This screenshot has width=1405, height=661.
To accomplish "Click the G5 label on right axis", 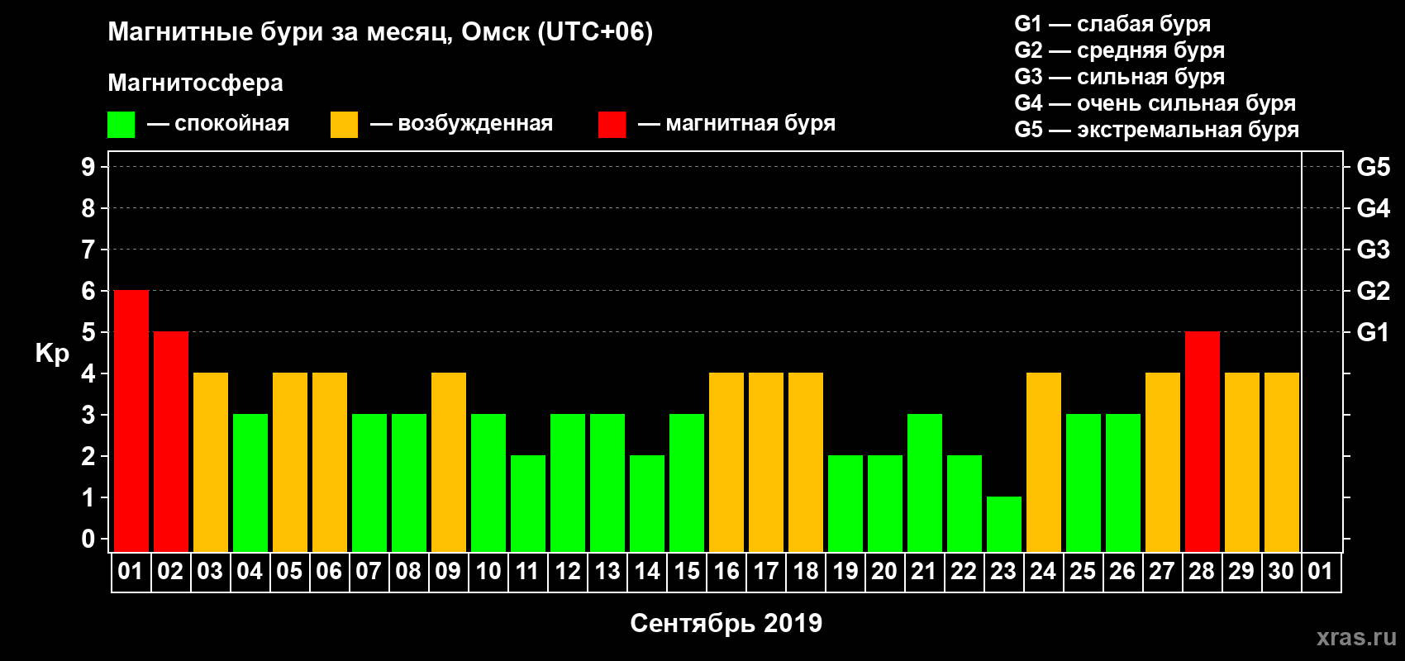I will (1374, 167).
